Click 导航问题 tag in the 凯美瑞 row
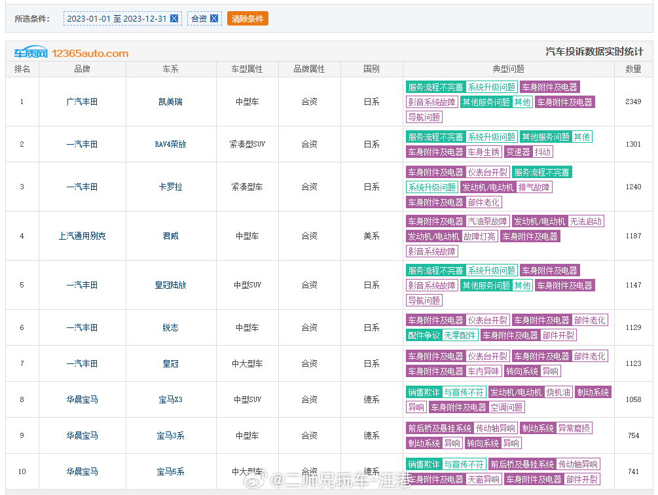The image size is (658, 495). tap(424, 117)
